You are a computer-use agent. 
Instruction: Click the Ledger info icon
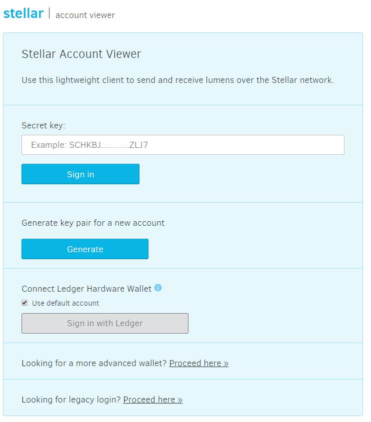tap(158, 288)
